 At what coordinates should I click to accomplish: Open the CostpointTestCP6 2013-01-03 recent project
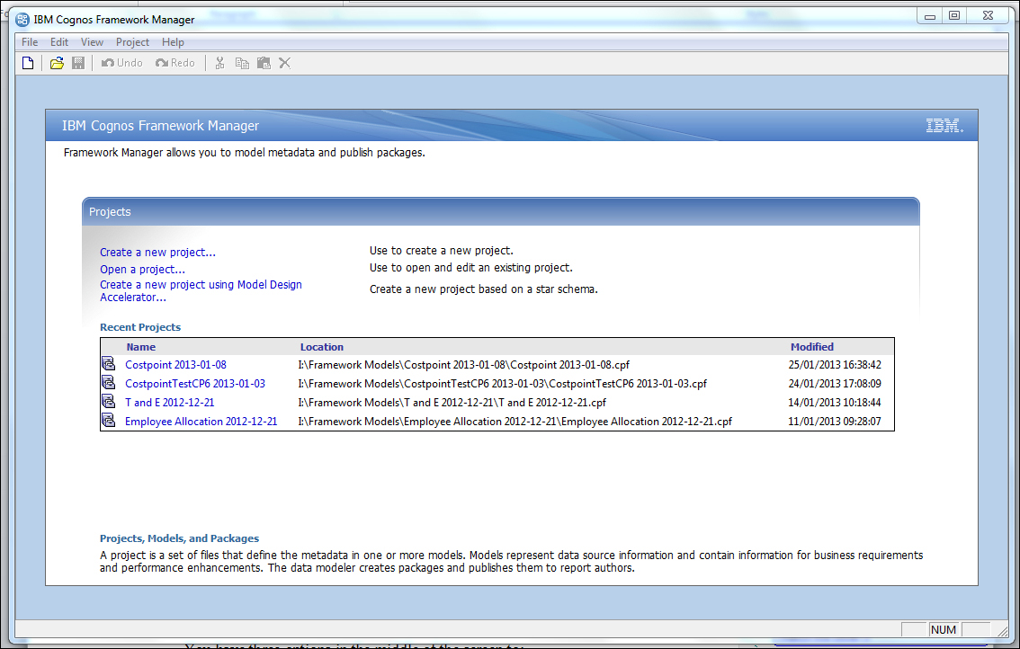tap(195, 384)
